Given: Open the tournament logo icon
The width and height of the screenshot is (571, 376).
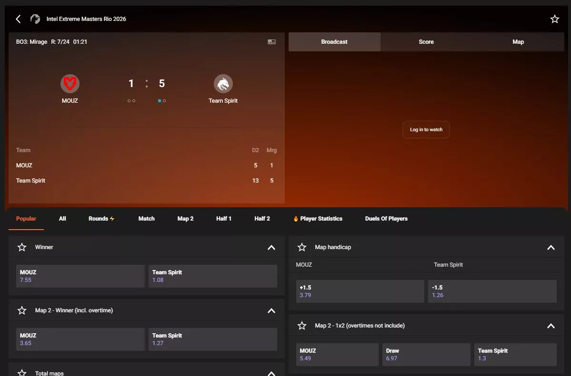Looking at the screenshot, I should [x=35, y=19].
